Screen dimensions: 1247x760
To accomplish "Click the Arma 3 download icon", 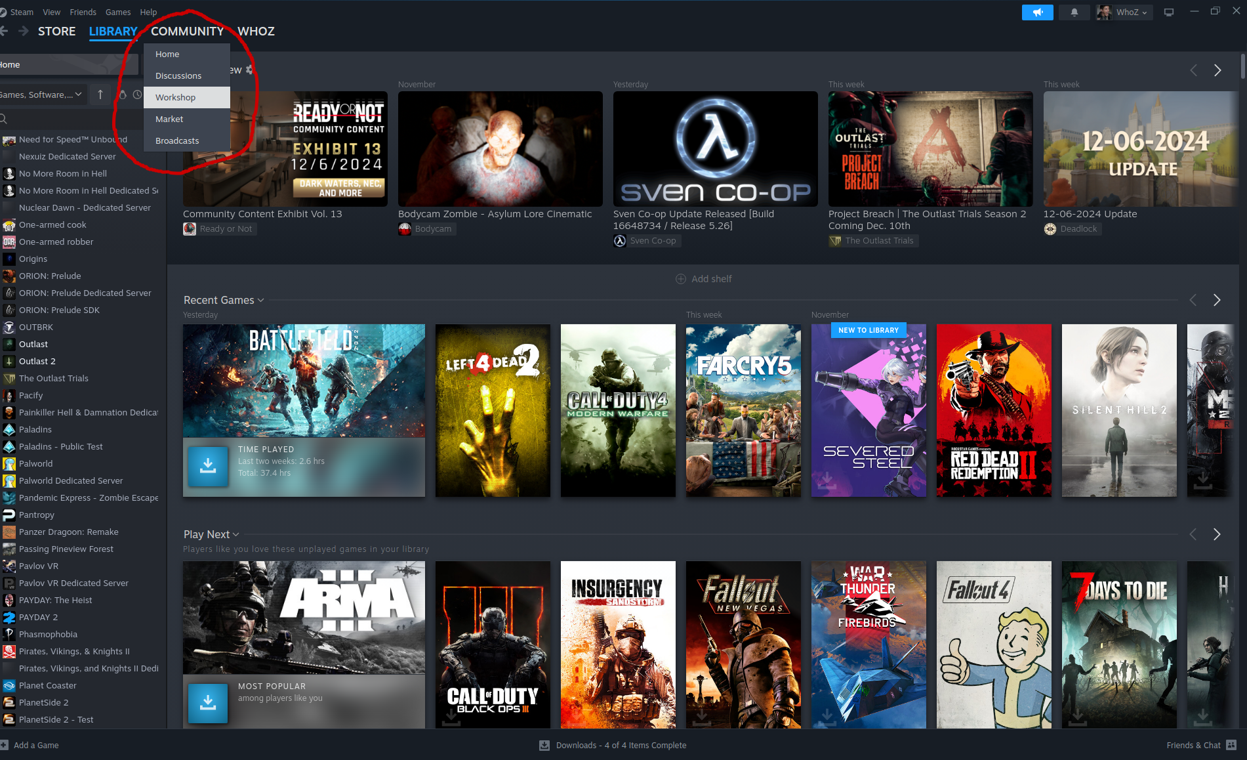I will pos(208,703).
